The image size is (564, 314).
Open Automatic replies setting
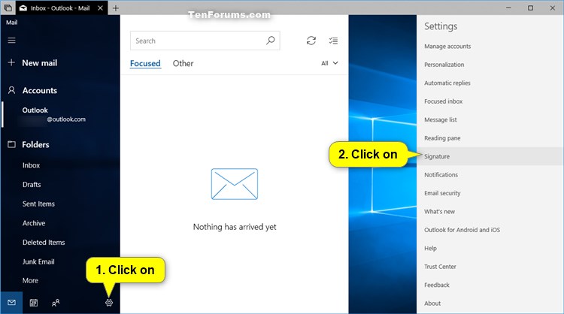pyautogui.click(x=490, y=83)
